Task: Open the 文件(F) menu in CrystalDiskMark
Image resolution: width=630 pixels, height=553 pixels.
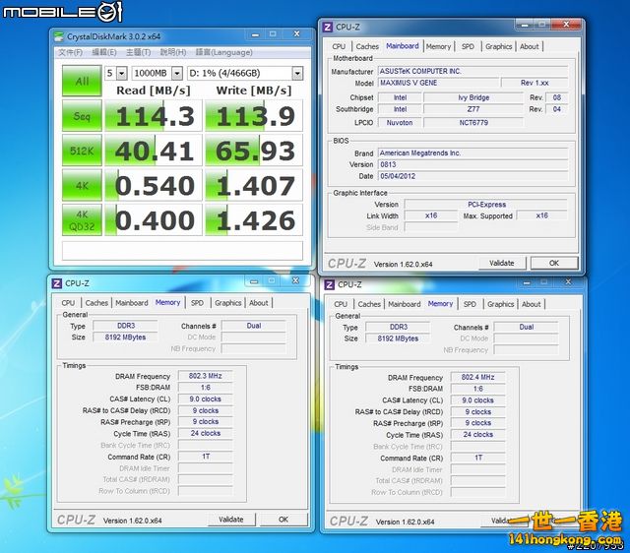Action: point(71,52)
